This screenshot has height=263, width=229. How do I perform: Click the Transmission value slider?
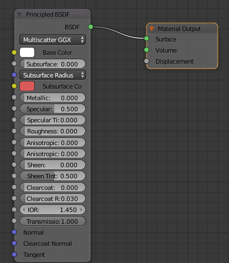(x=53, y=221)
